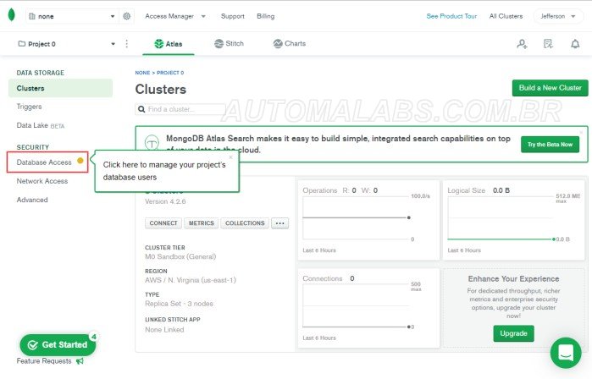Click PROJECT 0 breadcrumb link
Screen dimensions: 592x379
[170, 73]
